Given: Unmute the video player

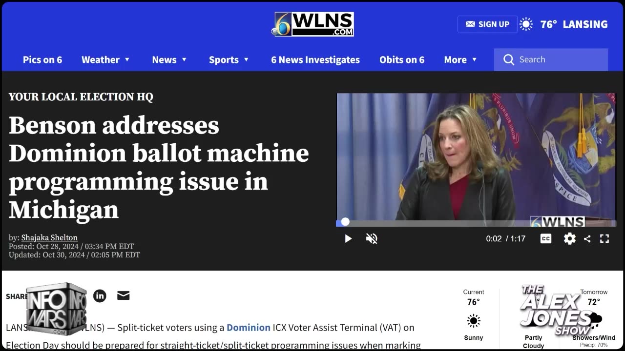Looking at the screenshot, I should [372, 238].
